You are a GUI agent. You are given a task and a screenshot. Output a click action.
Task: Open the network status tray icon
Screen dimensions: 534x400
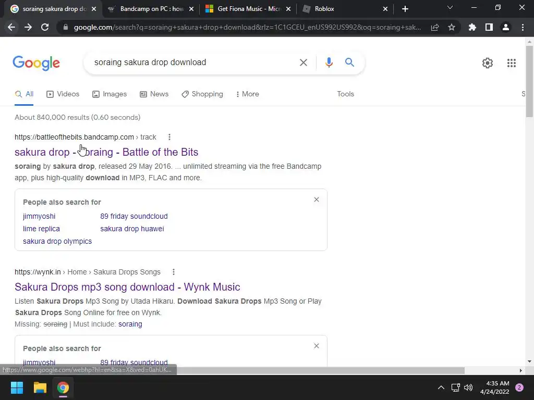pos(455,387)
